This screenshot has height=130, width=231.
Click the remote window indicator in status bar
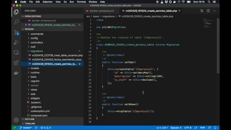tap(15, 128)
